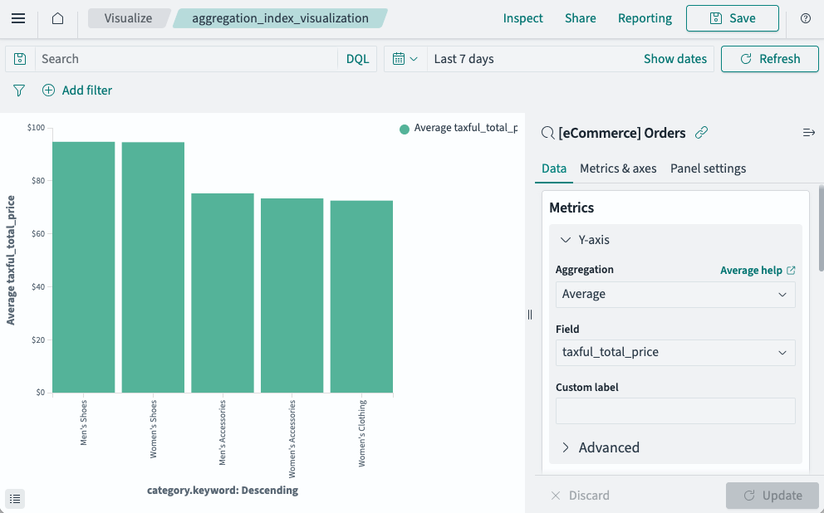The width and height of the screenshot is (824, 513).
Task: Click the Women's Shoes bar
Action: tap(153, 267)
